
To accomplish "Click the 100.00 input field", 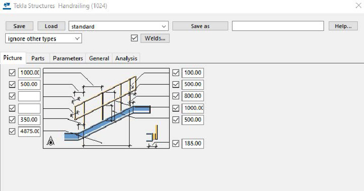I will point(193,73).
